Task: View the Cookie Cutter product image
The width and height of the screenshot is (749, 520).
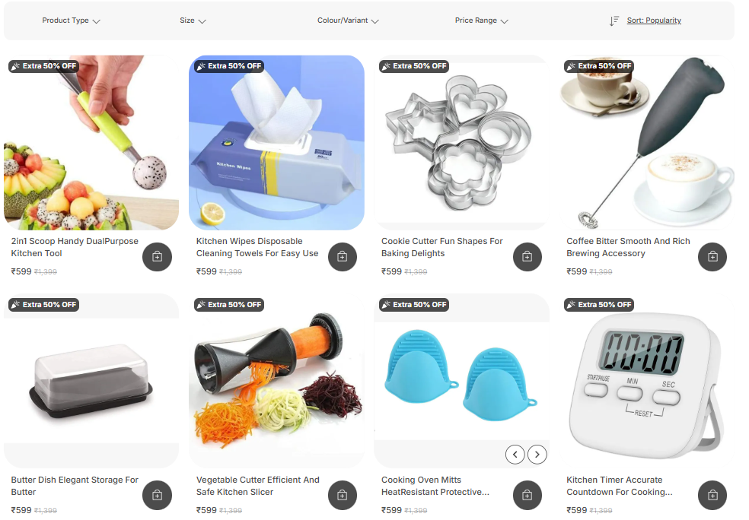Action: [461, 143]
